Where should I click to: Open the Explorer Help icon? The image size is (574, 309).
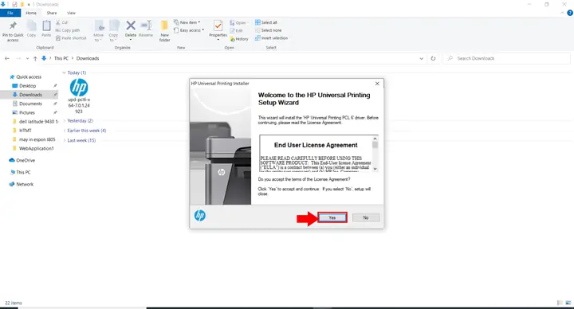point(570,13)
